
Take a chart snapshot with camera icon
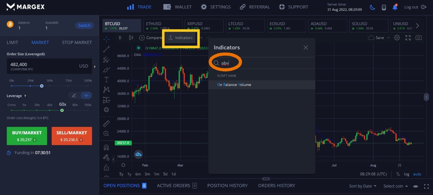pos(419,38)
